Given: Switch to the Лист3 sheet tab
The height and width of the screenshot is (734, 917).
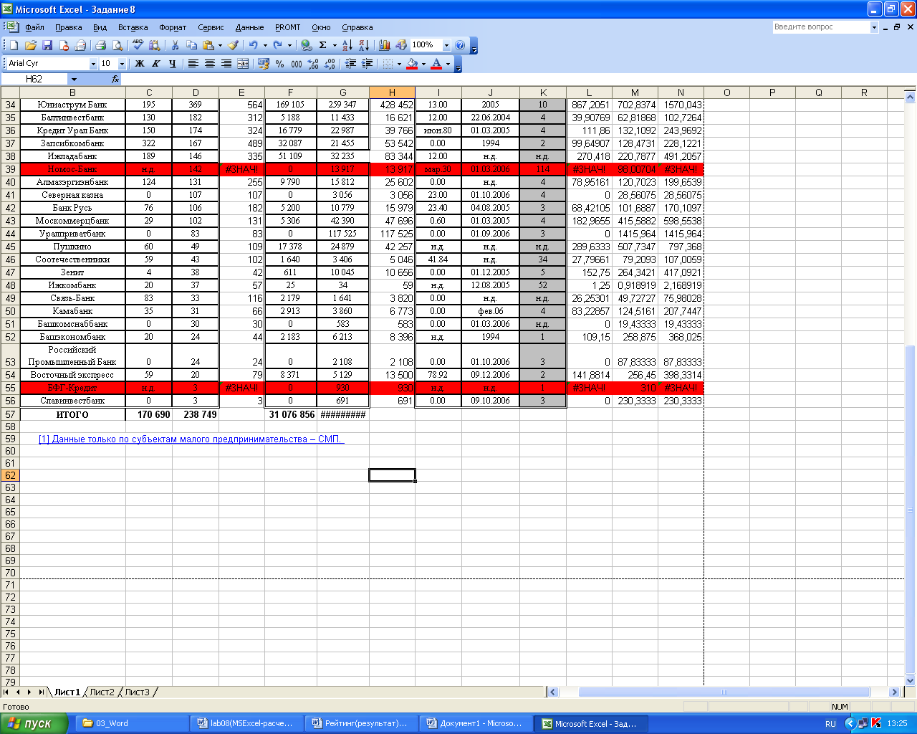Looking at the screenshot, I should (138, 692).
